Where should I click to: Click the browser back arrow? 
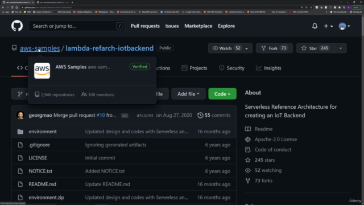pos(3,7)
